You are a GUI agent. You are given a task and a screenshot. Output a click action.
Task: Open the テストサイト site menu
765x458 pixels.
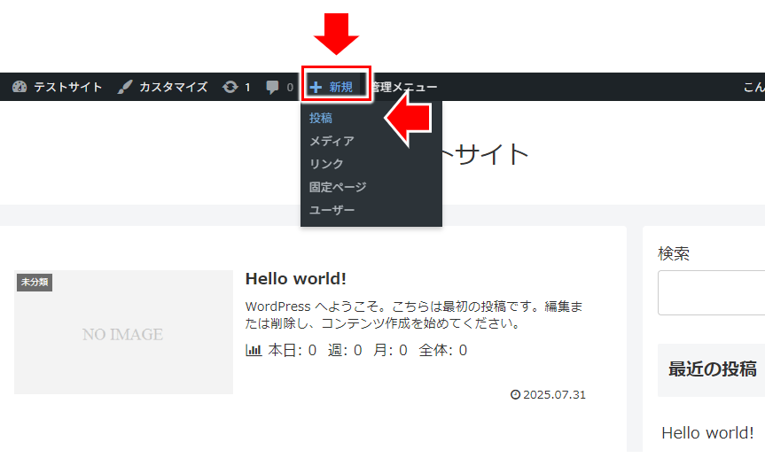click(x=68, y=87)
